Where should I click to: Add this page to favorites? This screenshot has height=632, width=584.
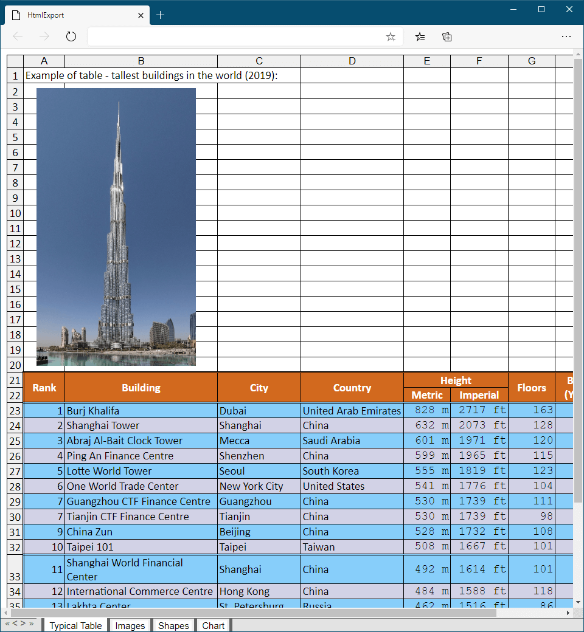(x=390, y=36)
